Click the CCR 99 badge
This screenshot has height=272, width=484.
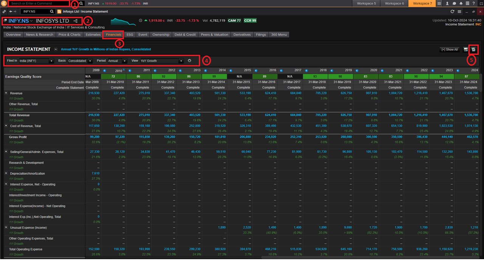(250, 20)
